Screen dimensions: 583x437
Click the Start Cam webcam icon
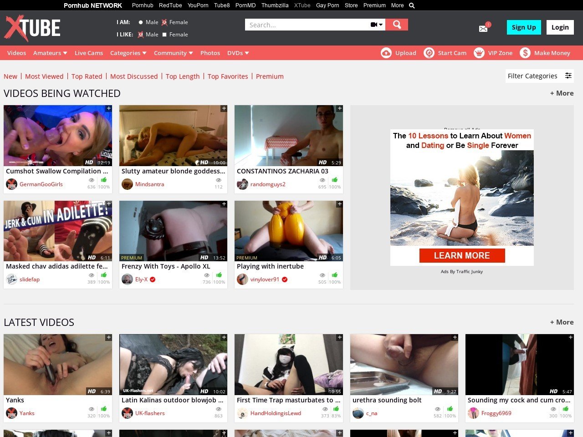pyautogui.click(x=429, y=53)
